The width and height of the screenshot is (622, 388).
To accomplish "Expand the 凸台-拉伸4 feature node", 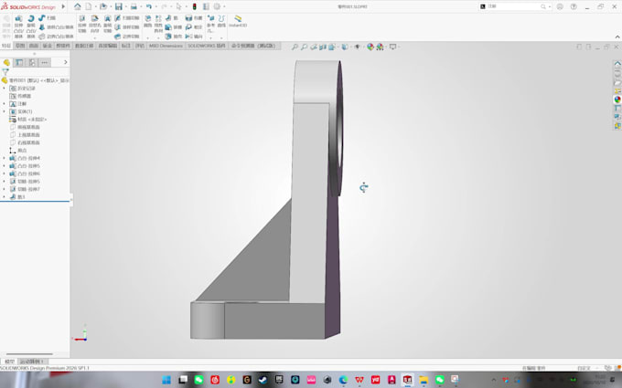I will [4, 158].
